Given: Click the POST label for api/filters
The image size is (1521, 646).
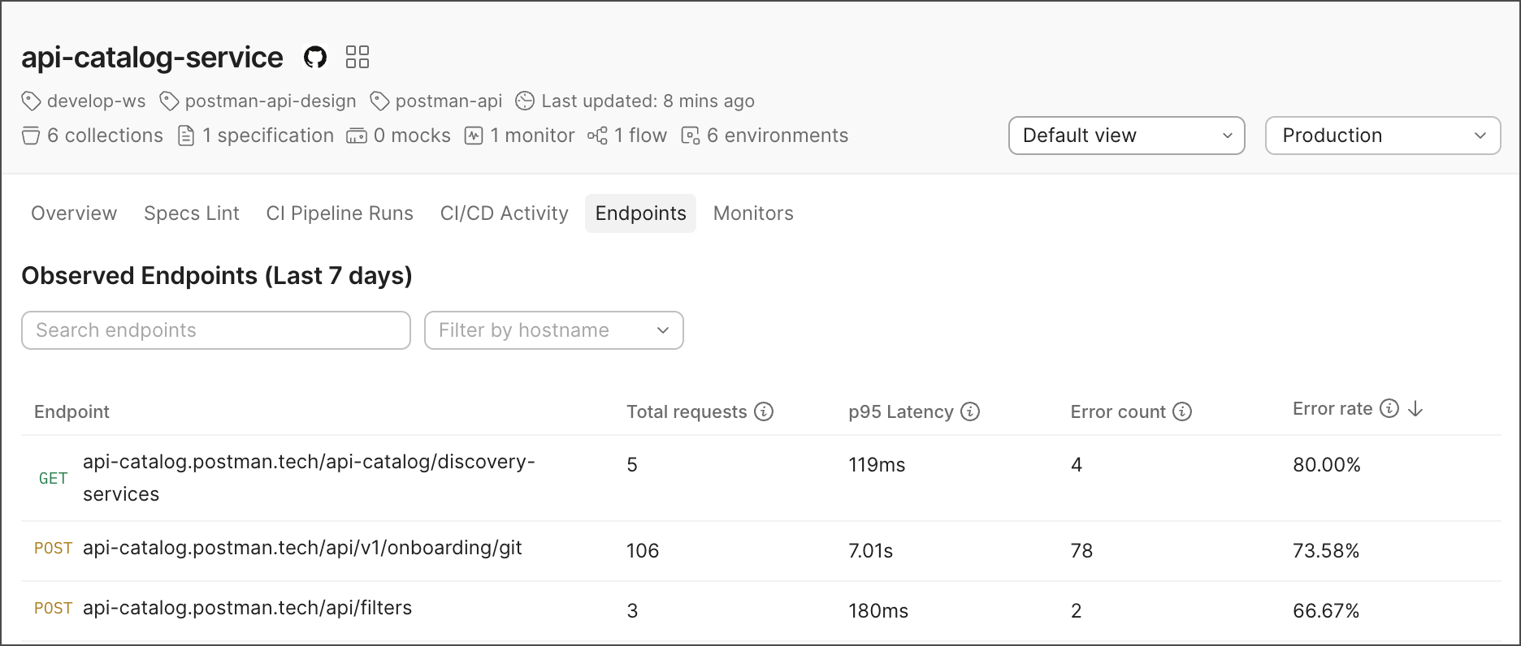Looking at the screenshot, I should [x=54, y=609].
